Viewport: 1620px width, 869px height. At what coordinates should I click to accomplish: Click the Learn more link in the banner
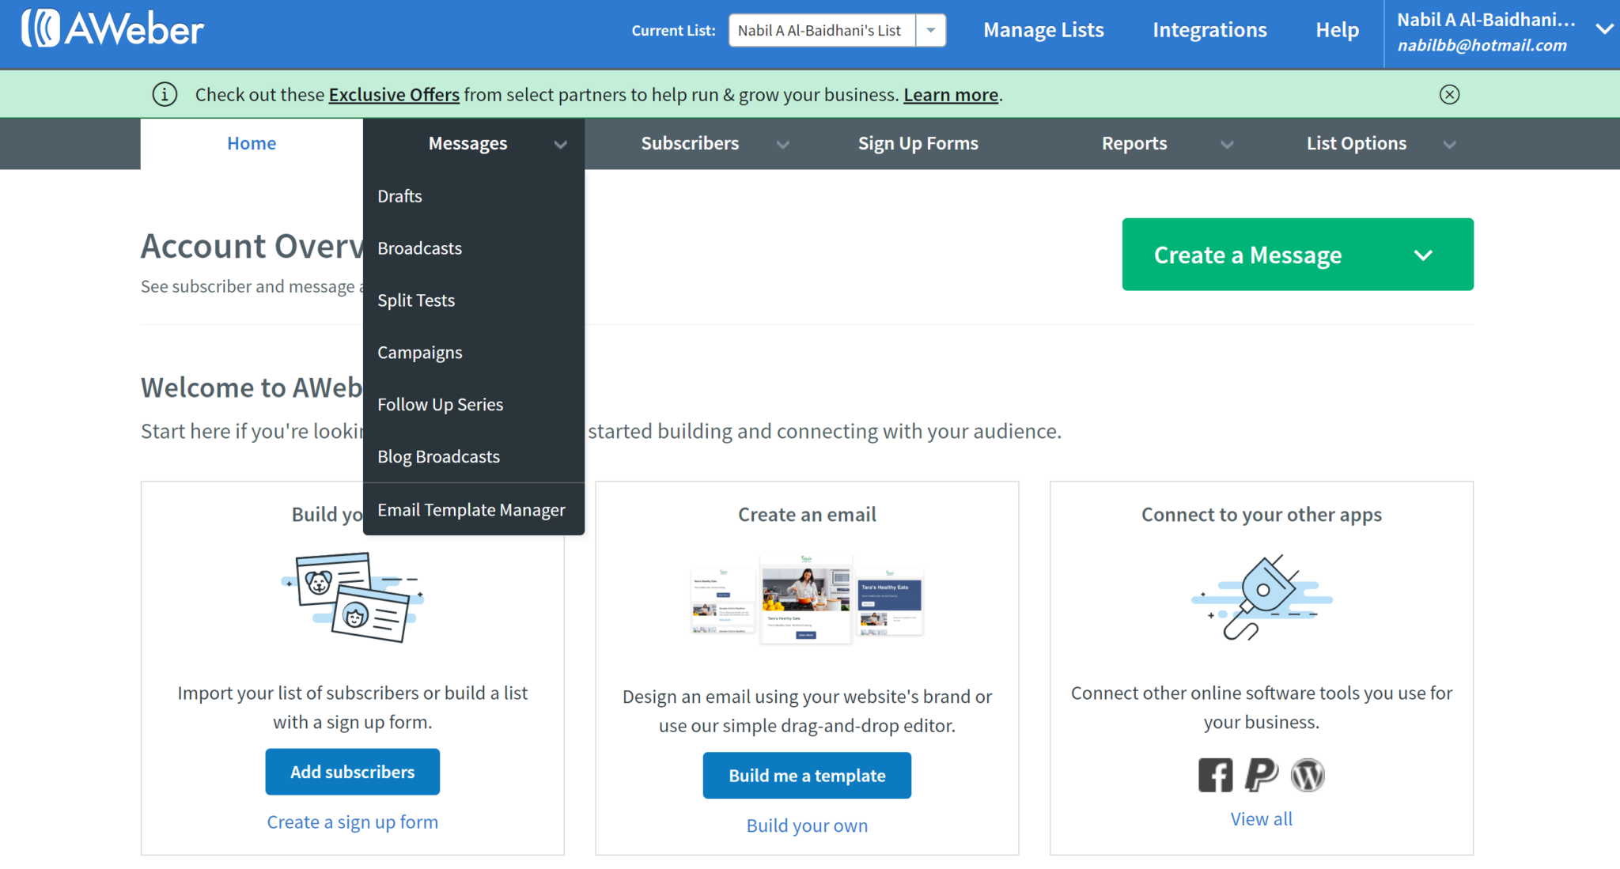[951, 95]
